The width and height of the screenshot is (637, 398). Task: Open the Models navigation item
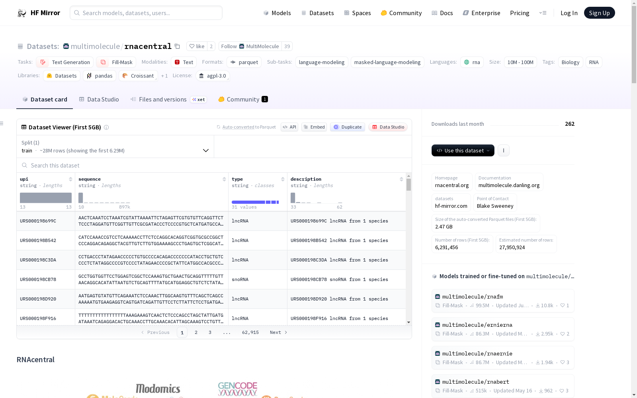(x=277, y=13)
